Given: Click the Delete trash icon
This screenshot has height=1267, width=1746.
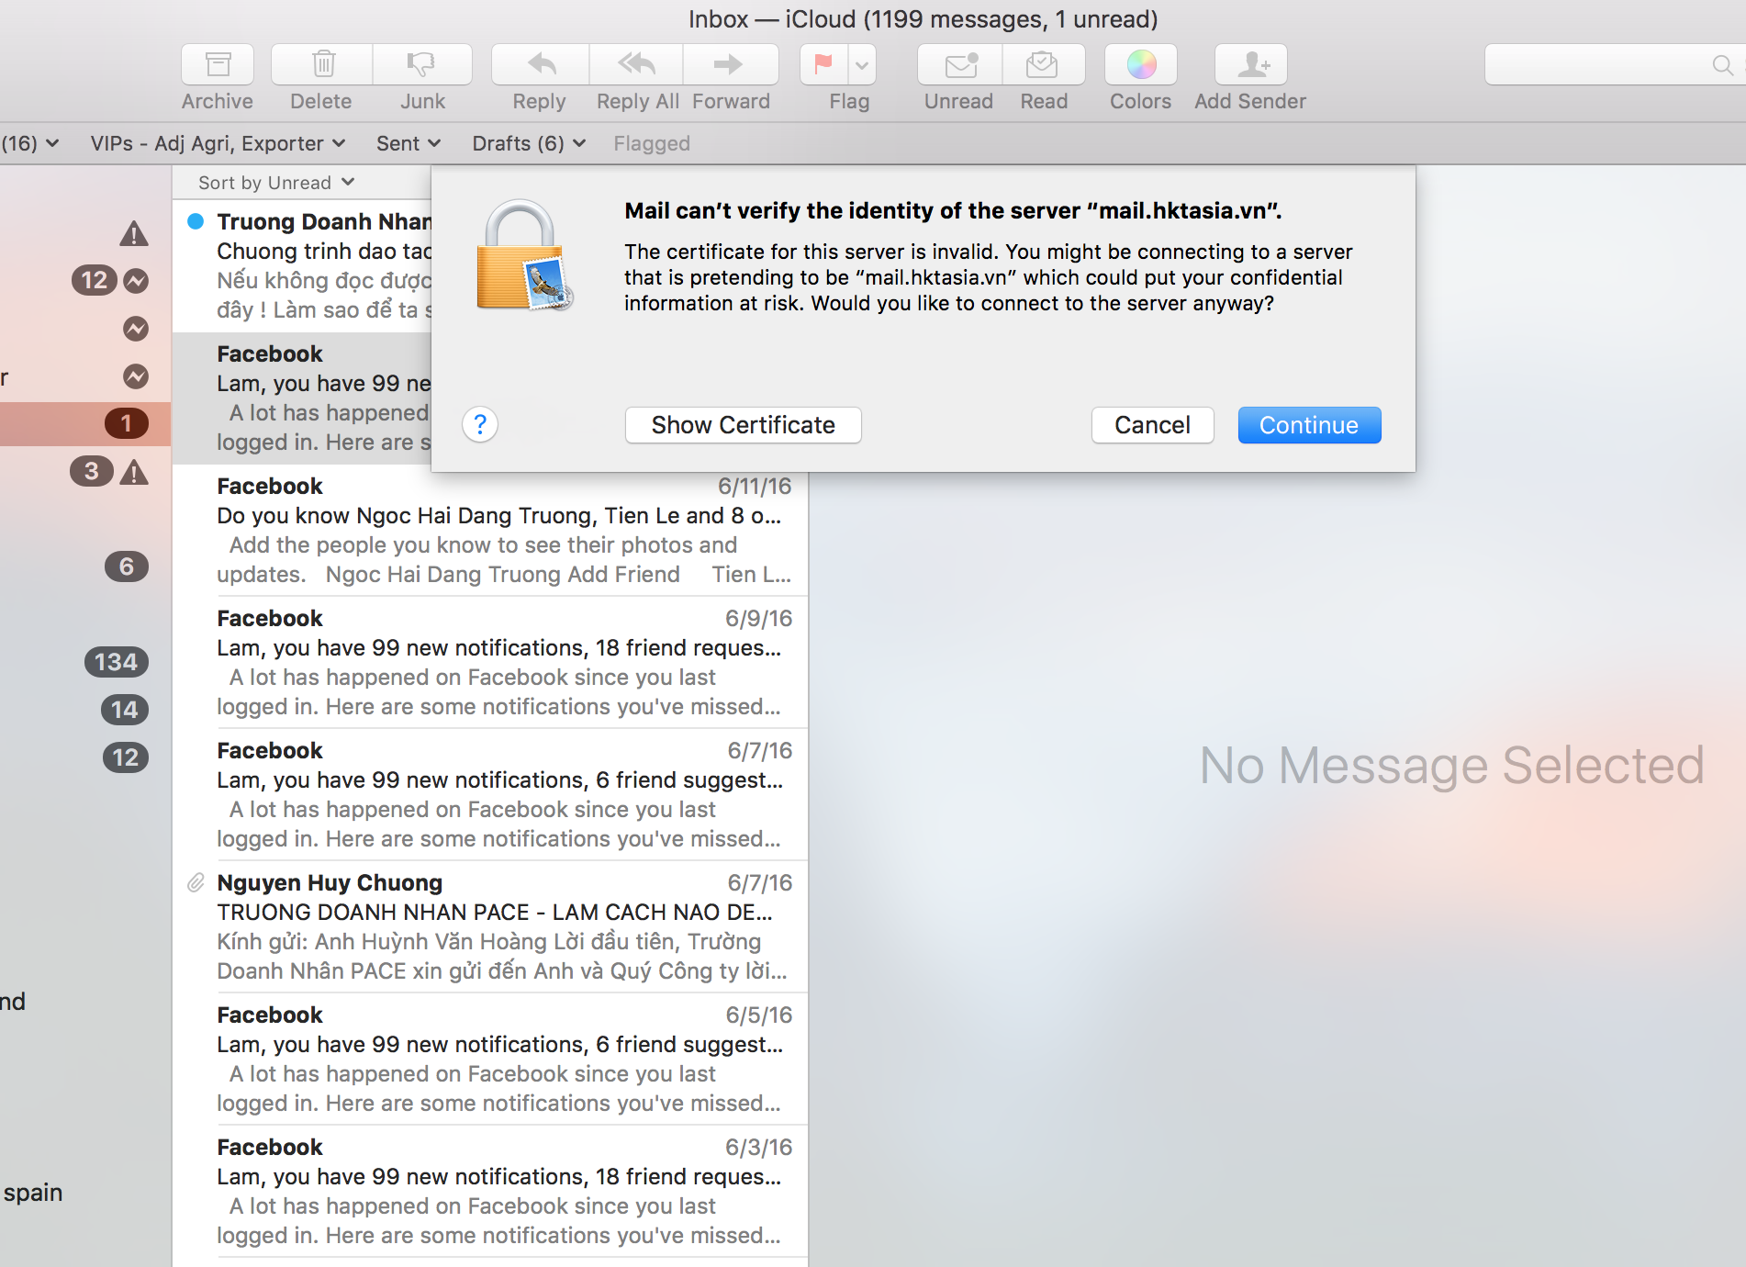Looking at the screenshot, I should pos(322,64).
